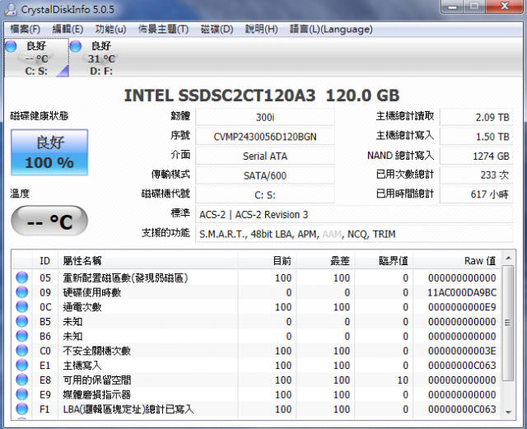Click the 最差 column header
The width and height of the screenshot is (527, 429).
pyautogui.click(x=325, y=260)
